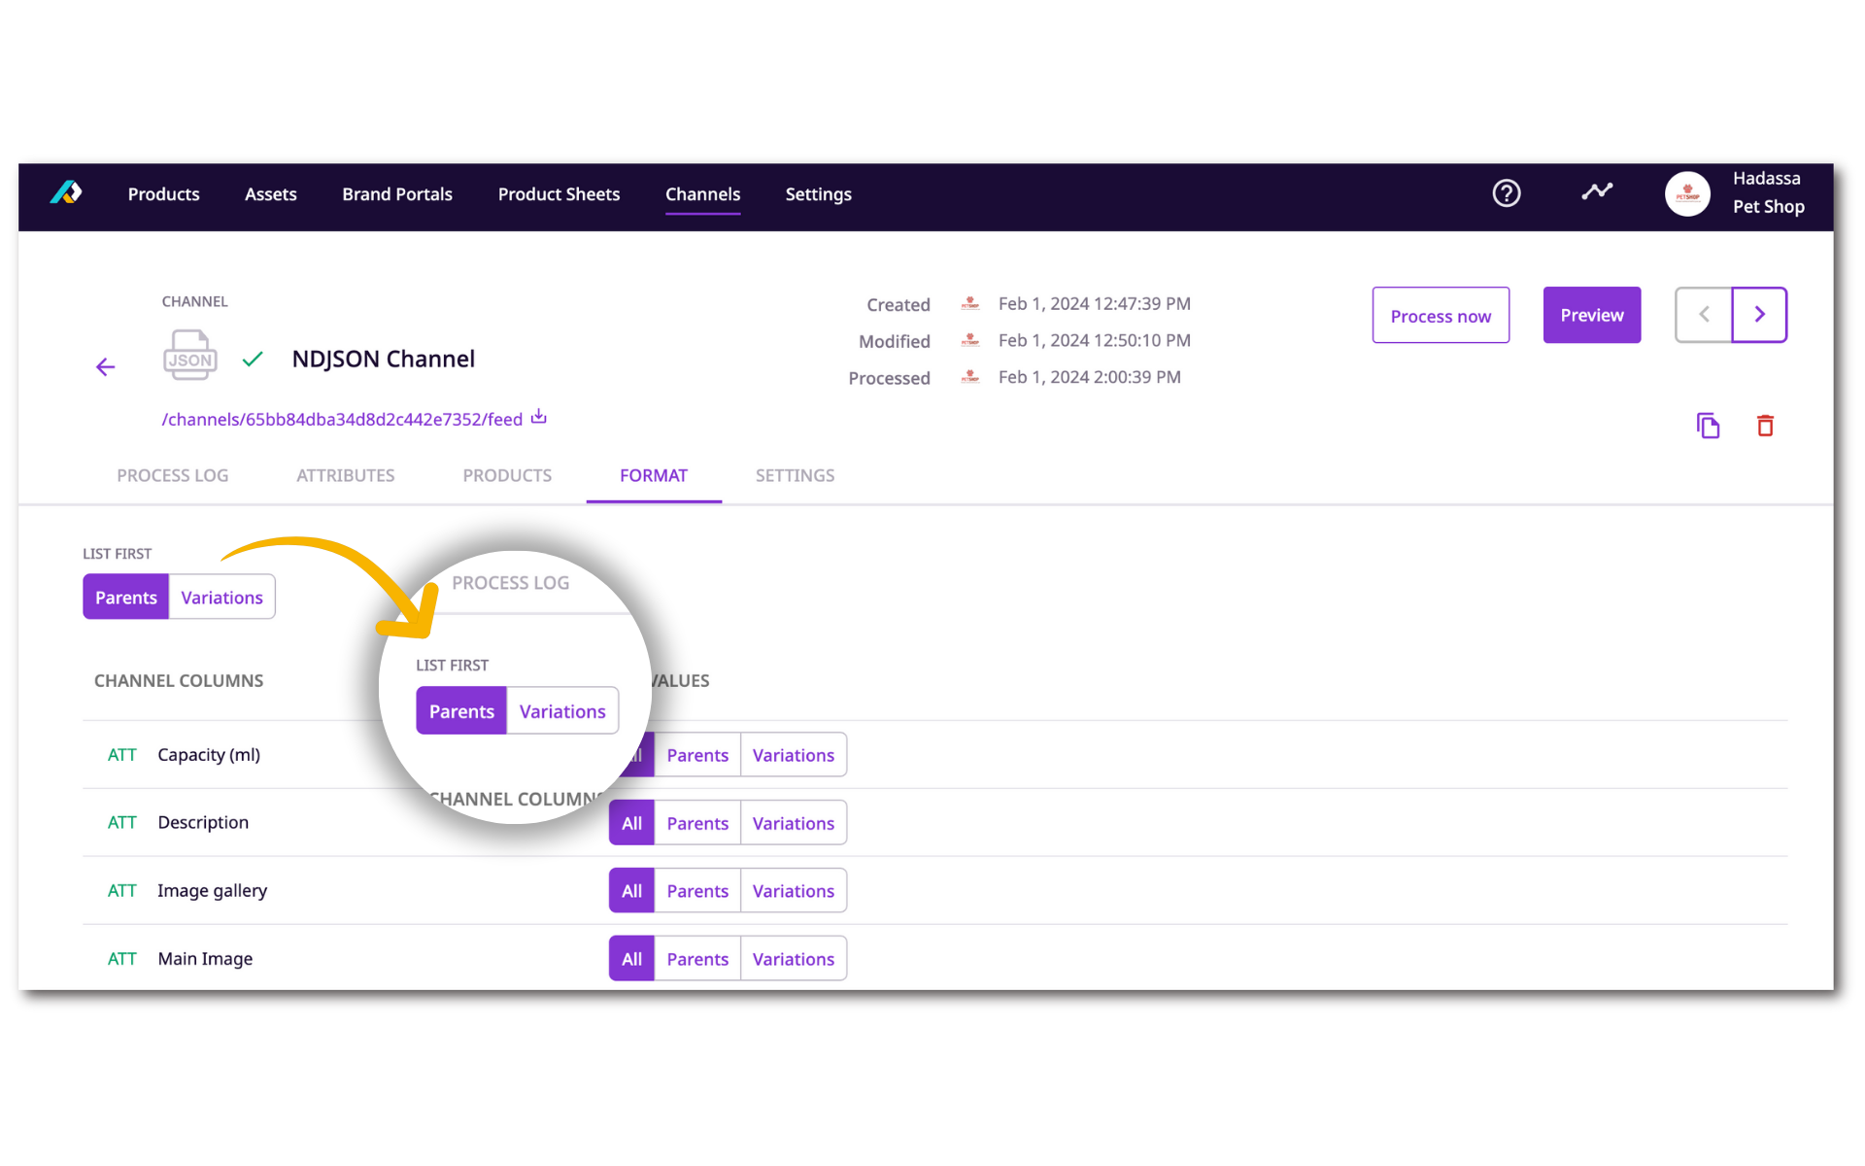Image resolution: width=1865 pixels, height=1166 pixels.
Task: Click the Akeneo logo in the navbar
Action: (64, 193)
